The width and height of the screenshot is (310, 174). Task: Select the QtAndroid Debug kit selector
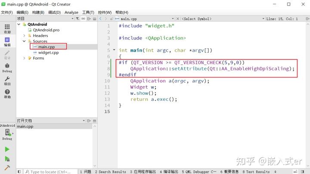(x=7, y=133)
